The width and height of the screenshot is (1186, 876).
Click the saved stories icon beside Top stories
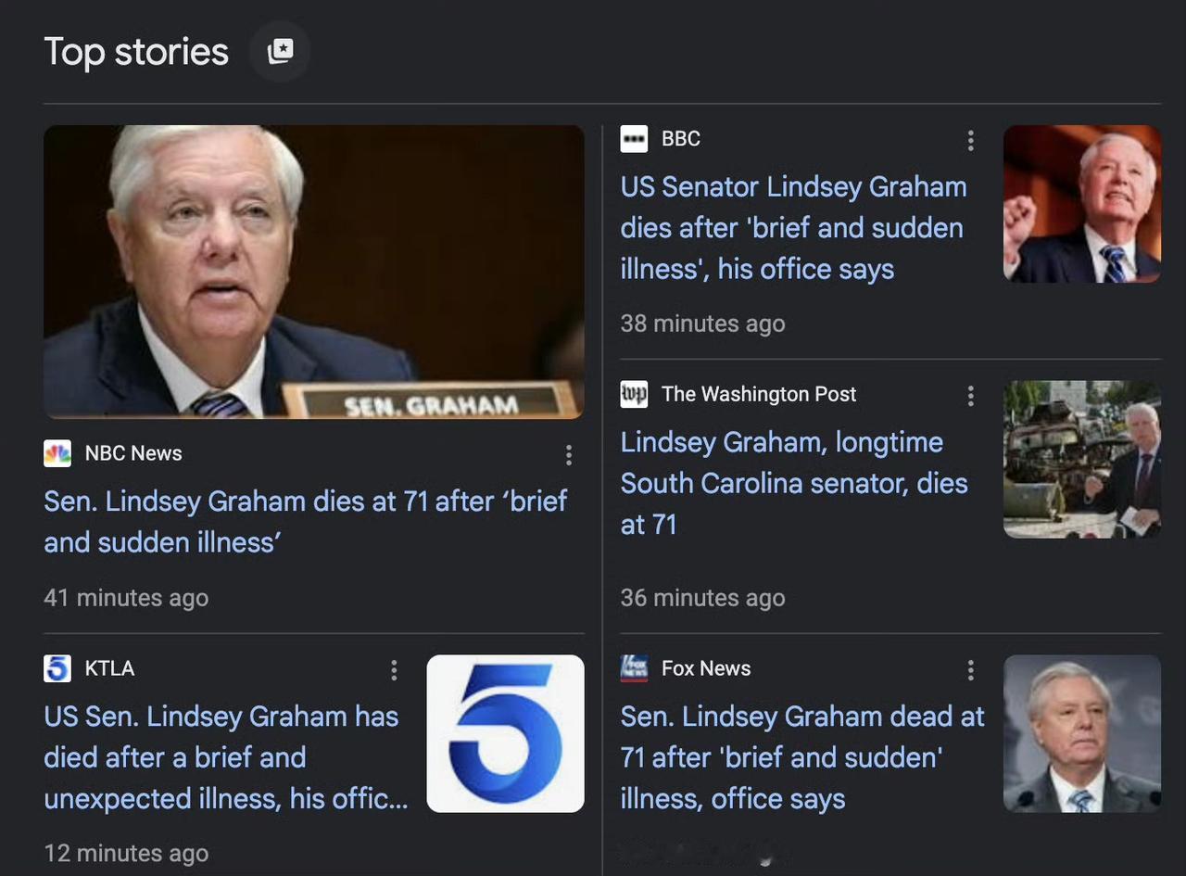[280, 51]
